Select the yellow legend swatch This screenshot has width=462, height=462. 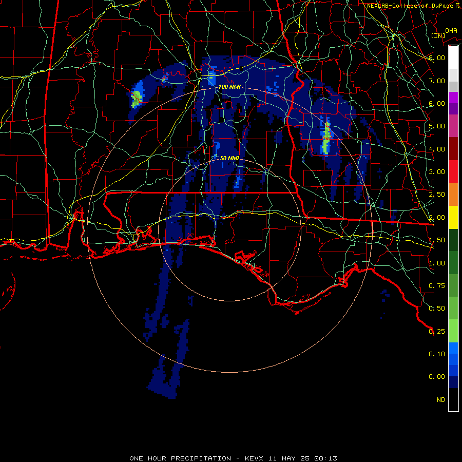[x=453, y=218]
